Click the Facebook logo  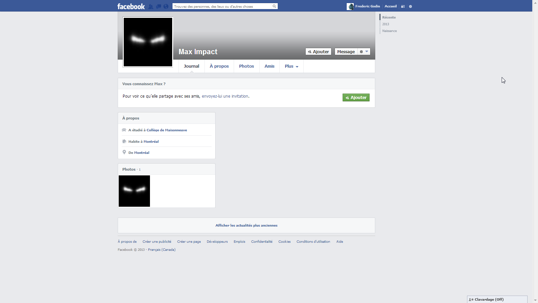(x=131, y=6)
